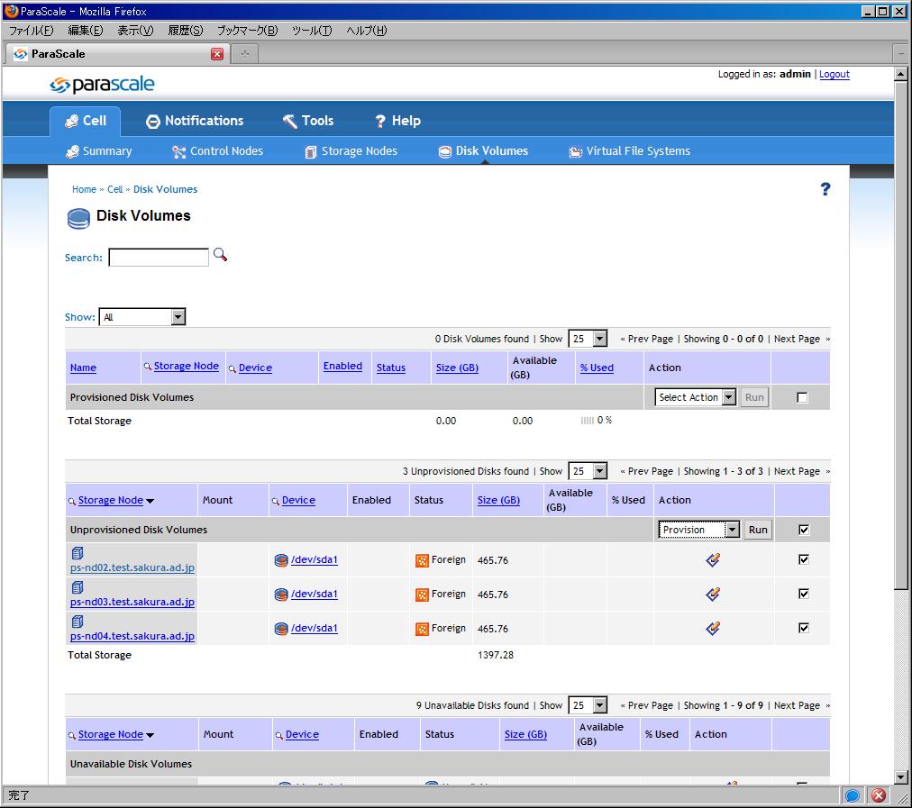This screenshot has height=808, width=912.
Task: Click the action icon for ps-nd04 row
Action: tap(713, 628)
